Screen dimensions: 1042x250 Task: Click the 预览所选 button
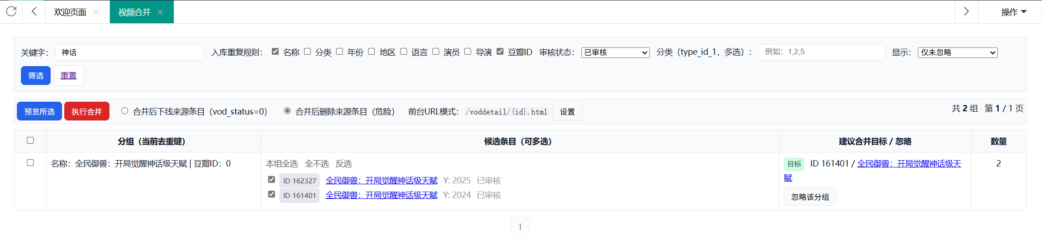(x=39, y=111)
